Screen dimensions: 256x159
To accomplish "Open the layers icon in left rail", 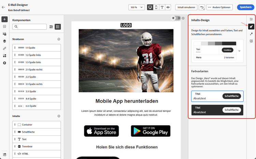I will pyautogui.click(x=4, y=41).
